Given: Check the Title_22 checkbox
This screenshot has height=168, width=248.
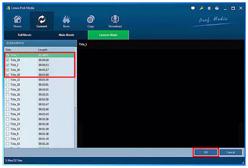Looking at the screenshot, I should pos(7,80).
